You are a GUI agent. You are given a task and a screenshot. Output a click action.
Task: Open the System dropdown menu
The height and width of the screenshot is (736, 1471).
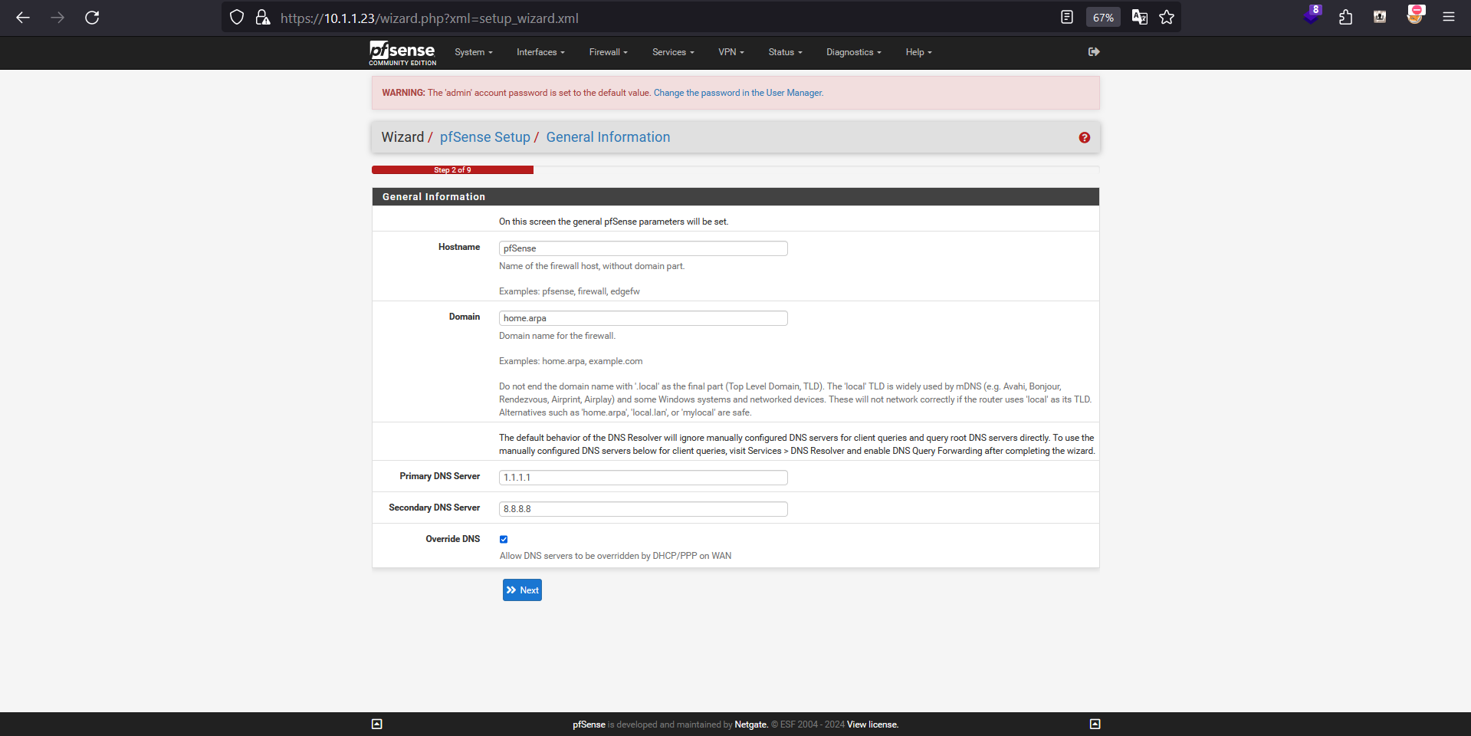(474, 52)
